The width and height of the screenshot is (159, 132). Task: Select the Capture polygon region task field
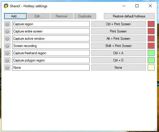[51, 60]
